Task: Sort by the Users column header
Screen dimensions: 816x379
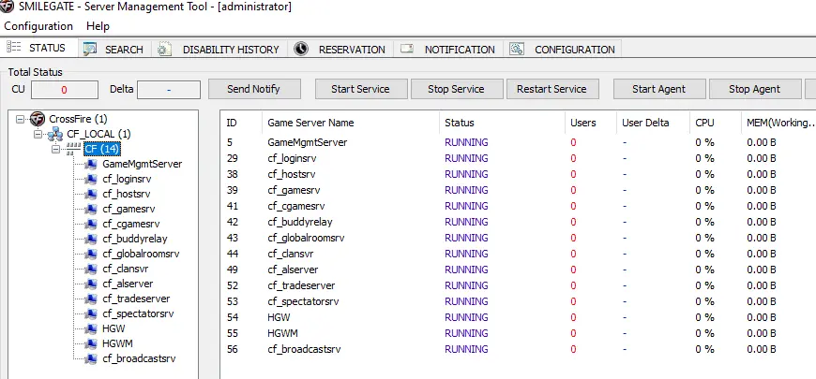Action: (x=591, y=123)
